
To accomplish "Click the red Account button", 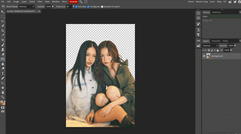I will coord(74,2).
